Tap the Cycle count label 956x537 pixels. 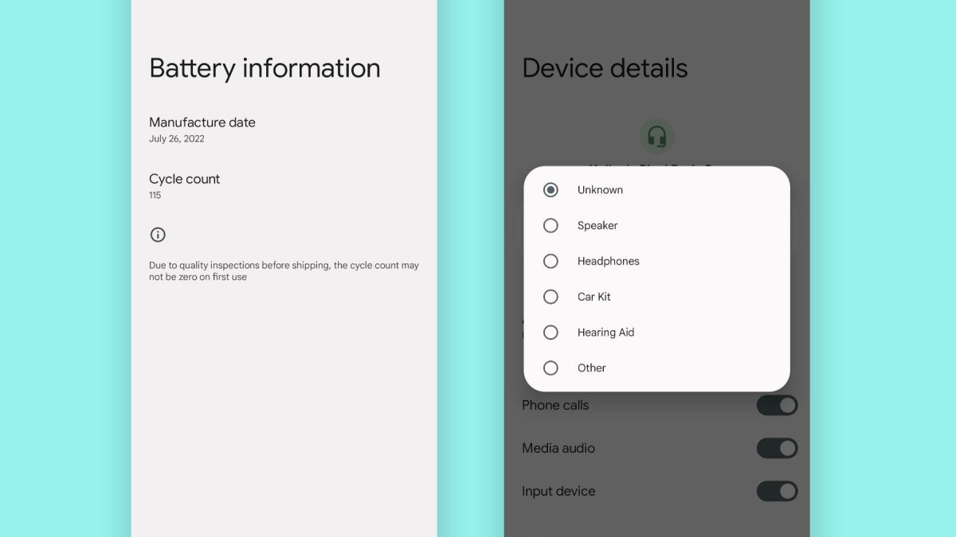[x=185, y=179]
